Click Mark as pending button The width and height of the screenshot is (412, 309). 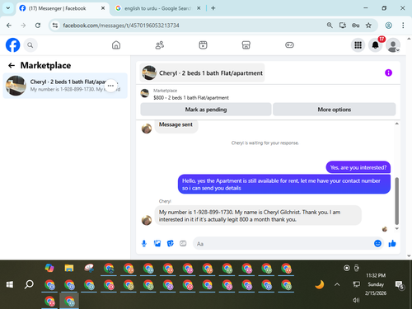206,110
